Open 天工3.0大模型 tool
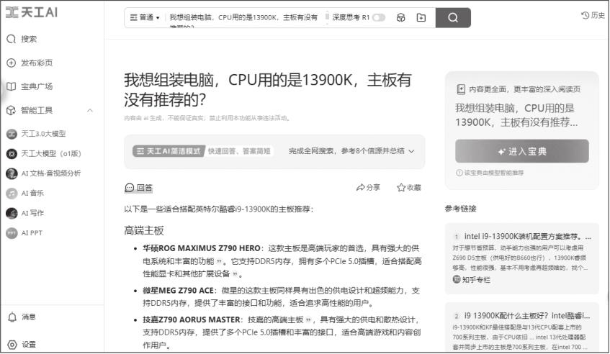Screen dimensions: 610x354 [36, 134]
